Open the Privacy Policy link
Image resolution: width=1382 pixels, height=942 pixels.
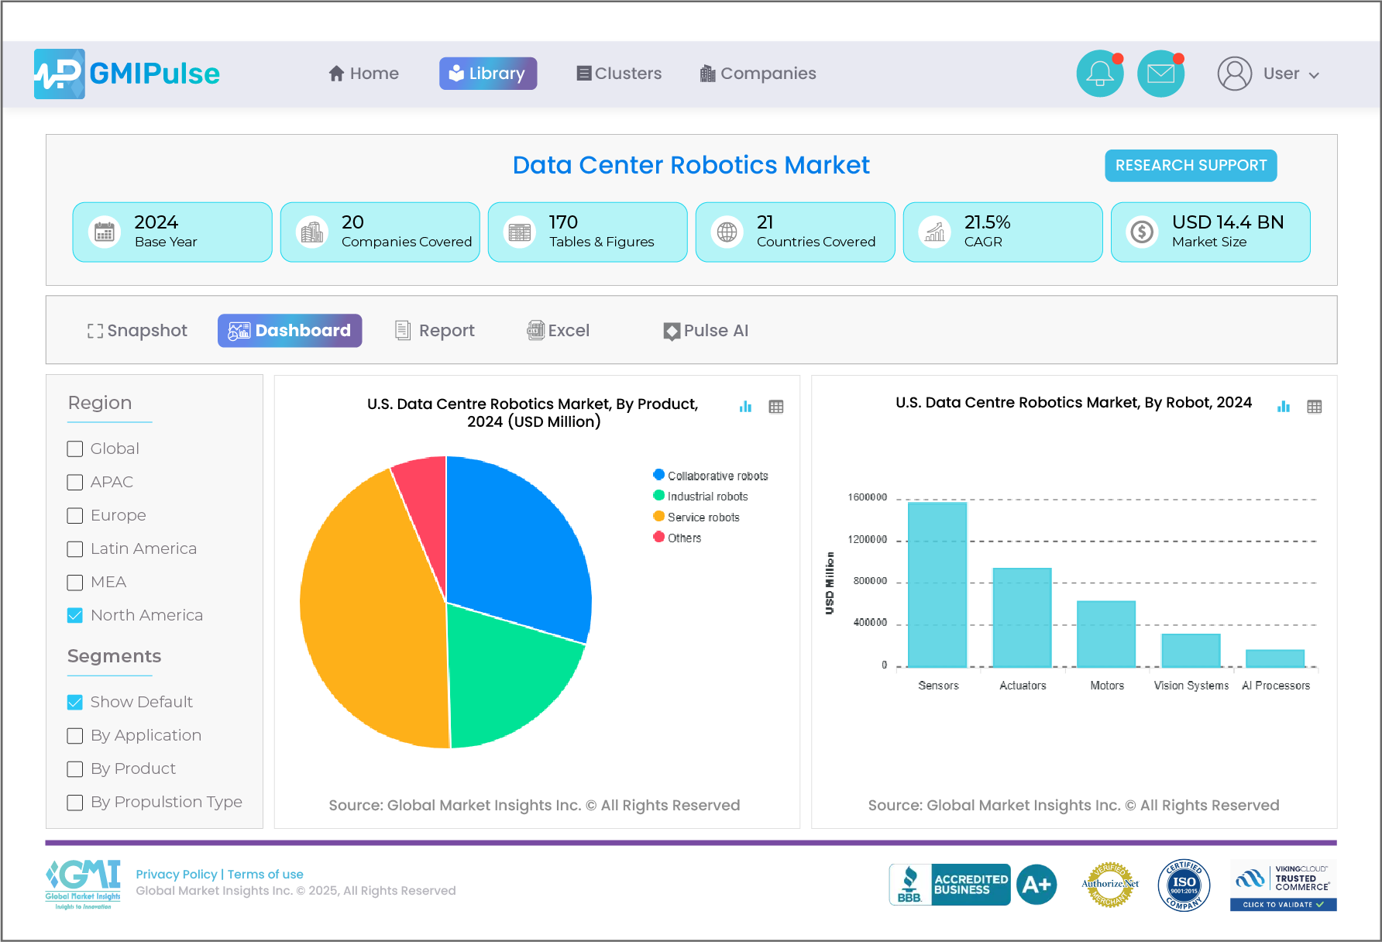[x=176, y=874]
